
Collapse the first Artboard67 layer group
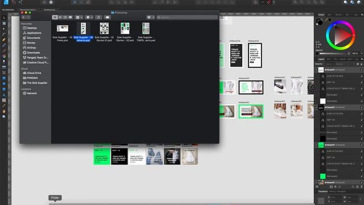[316, 69]
